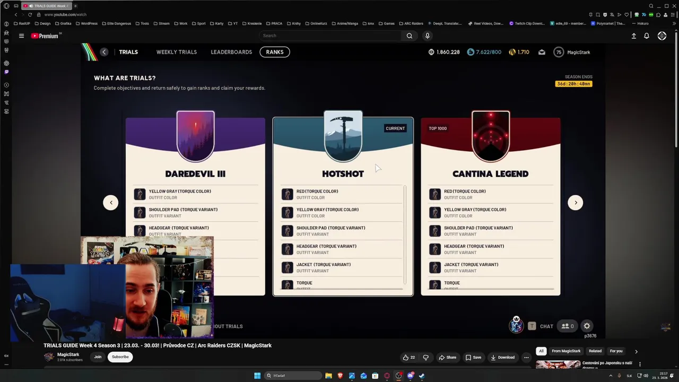The height and width of the screenshot is (382, 679).
Task: Open the YouTube create upload icon
Action: click(x=633, y=36)
